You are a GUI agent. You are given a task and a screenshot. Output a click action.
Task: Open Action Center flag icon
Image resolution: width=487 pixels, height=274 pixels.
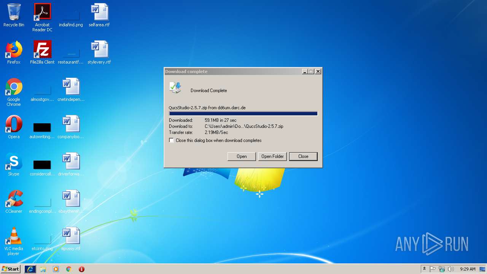433,269
